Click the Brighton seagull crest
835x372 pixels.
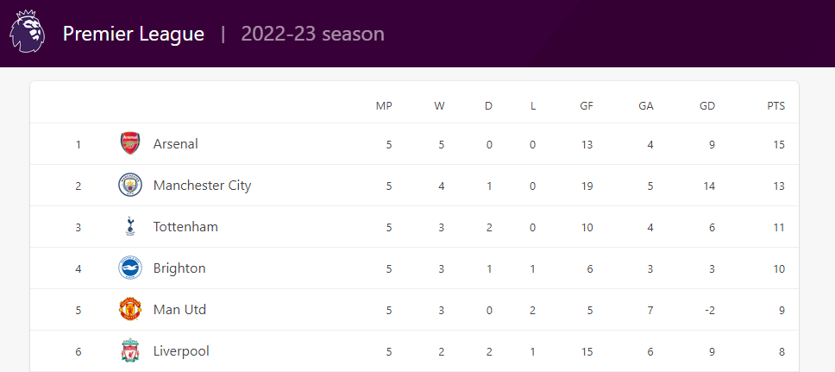pos(129,268)
